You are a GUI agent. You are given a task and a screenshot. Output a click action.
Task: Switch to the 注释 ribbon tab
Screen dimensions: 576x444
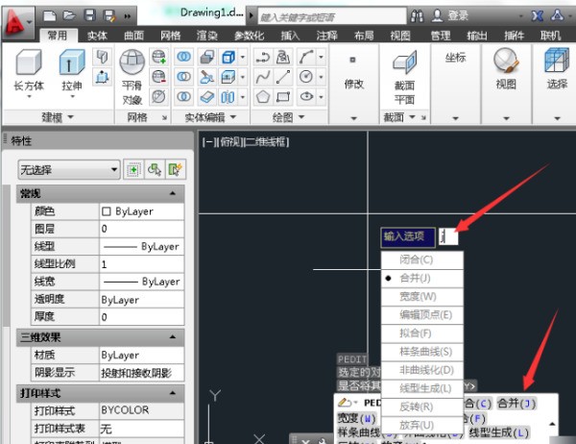pyautogui.click(x=326, y=36)
